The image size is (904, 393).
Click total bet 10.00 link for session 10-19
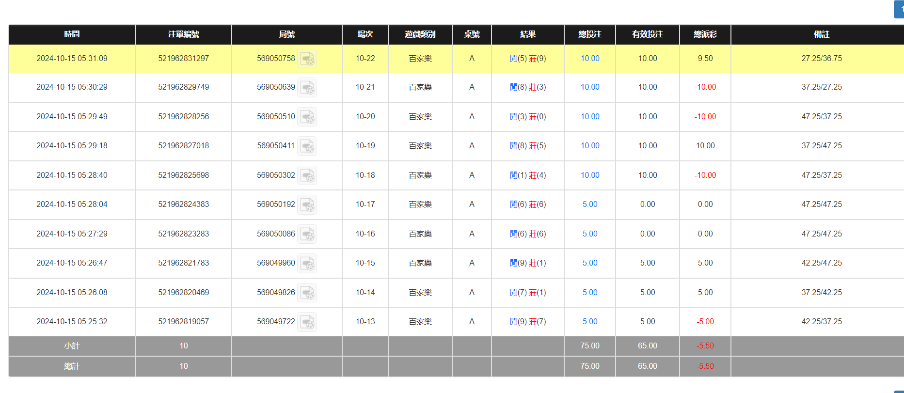tap(589, 146)
